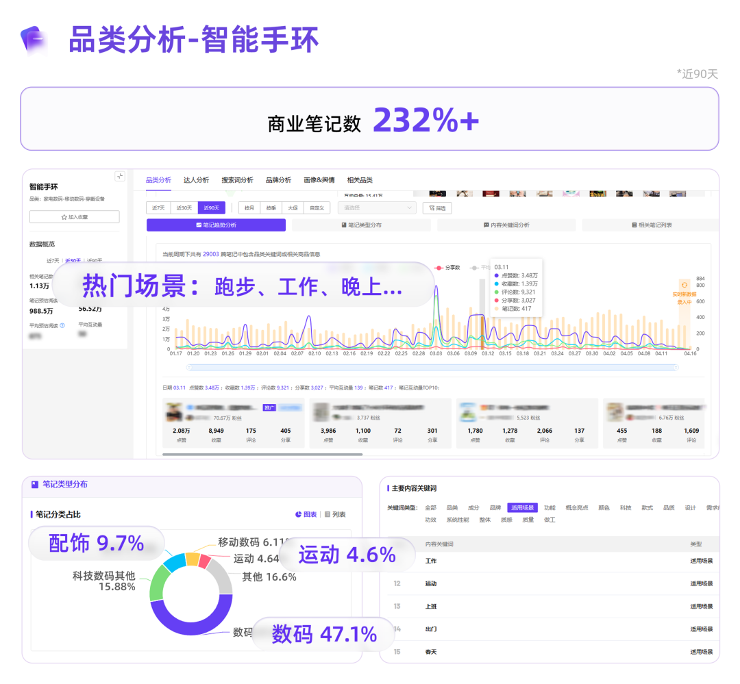This screenshot has height=684, width=740.
Task: Open the 达人分析 tab
Action: [196, 180]
